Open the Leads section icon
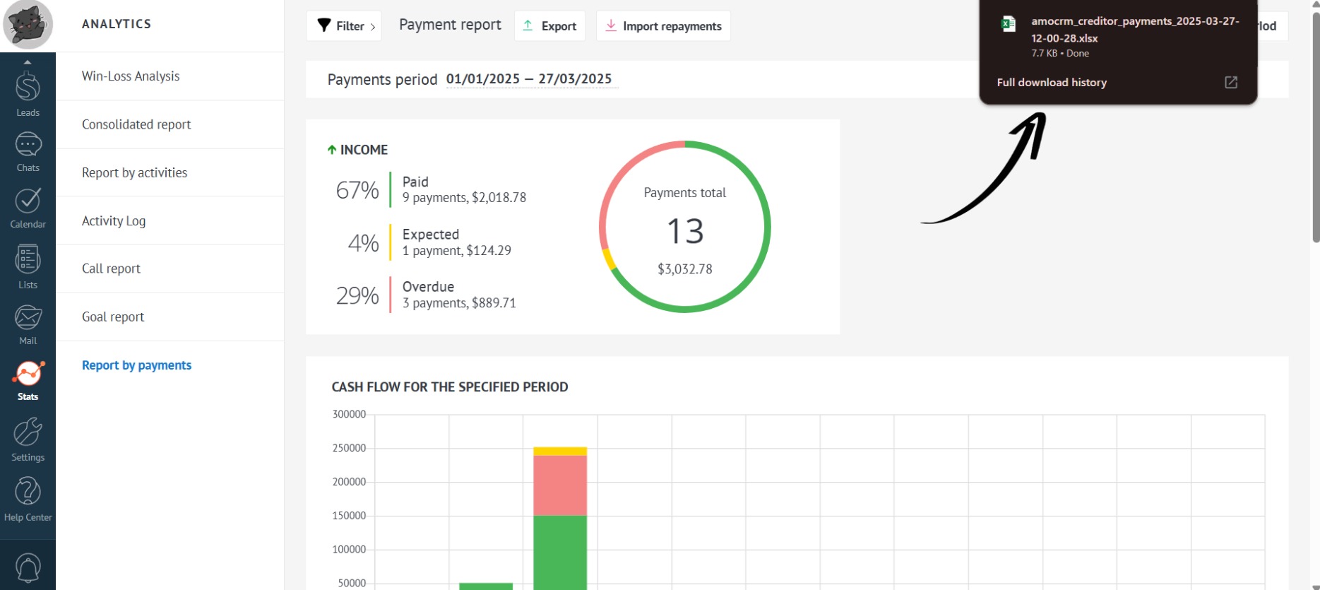Screen dimensions: 1320x590 click(x=28, y=88)
